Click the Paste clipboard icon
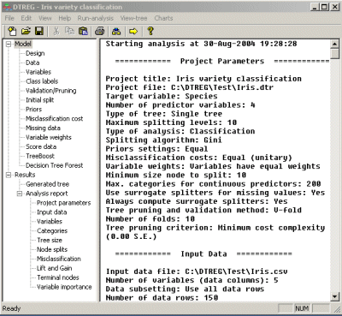Viewport: 342px width, 316px height. pos(83,31)
